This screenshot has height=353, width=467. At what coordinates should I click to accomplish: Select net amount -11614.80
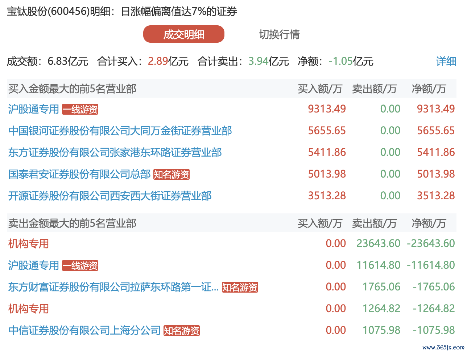tap(431, 265)
